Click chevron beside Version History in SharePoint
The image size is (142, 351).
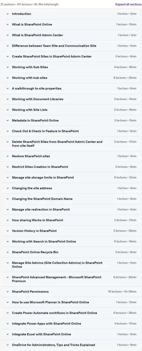tap(7, 231)
